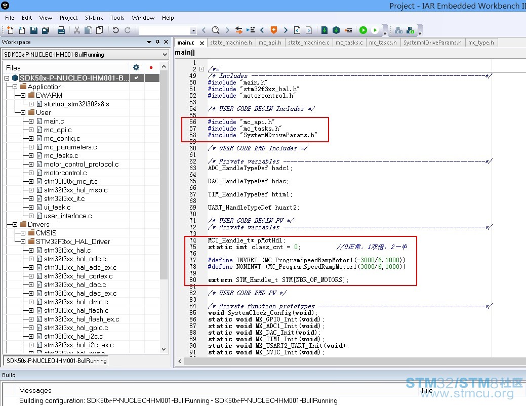Click the Messages column header in Build

[35, 390]
